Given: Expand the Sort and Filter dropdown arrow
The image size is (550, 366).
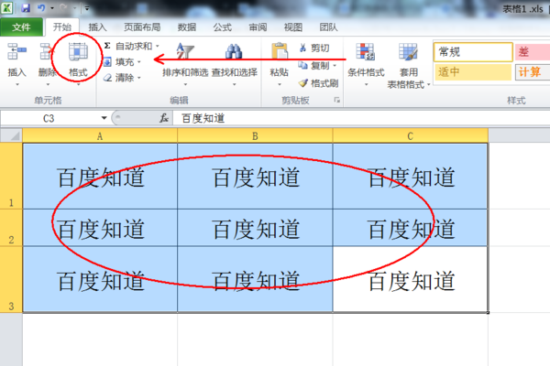Looking at the screenshot, I should coord(185,84).
